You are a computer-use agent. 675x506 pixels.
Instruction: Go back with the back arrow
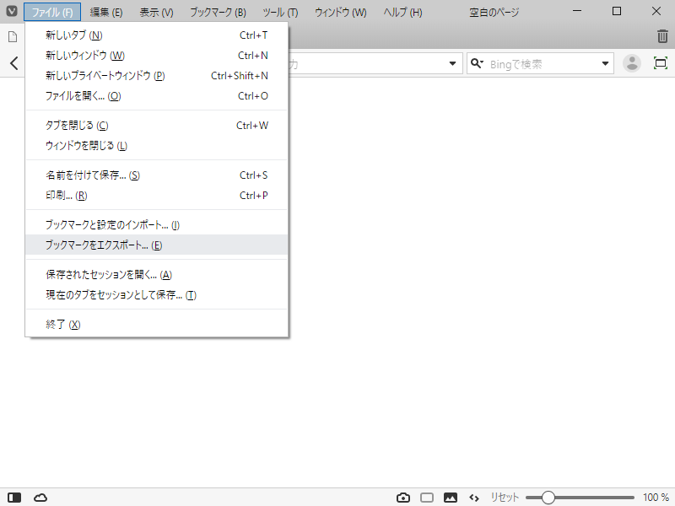click(x=14, y=63)
